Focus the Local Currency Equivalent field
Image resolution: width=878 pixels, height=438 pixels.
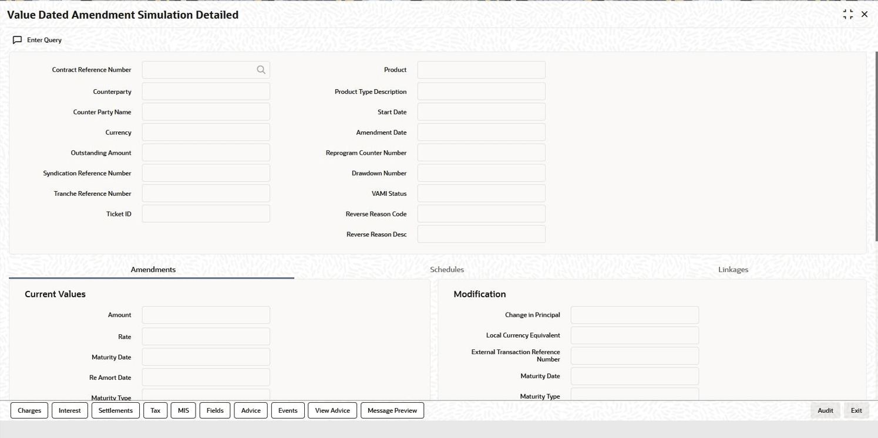pos(635,335)
